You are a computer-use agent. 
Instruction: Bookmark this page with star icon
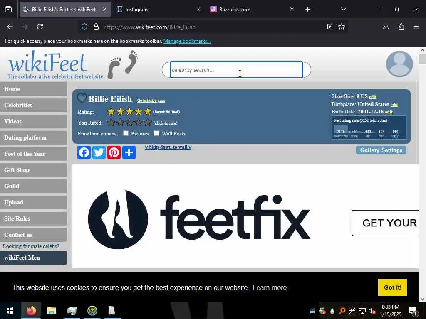point(342,27)
